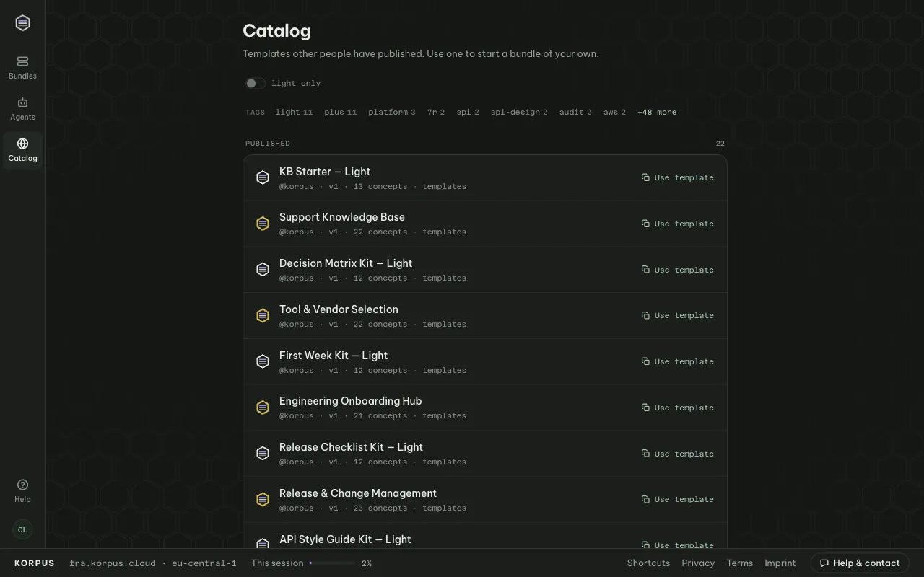Filter by the audit 2 tag

point(575,113)
